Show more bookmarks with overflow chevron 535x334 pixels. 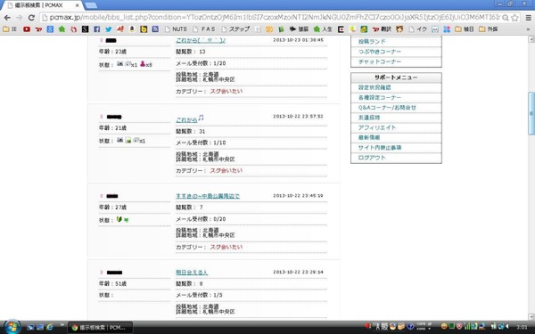click(529, 29)
